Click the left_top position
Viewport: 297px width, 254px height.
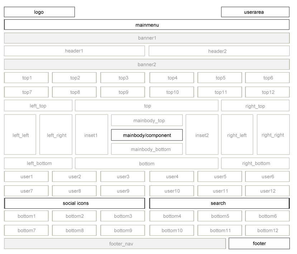tap(38, 105)
